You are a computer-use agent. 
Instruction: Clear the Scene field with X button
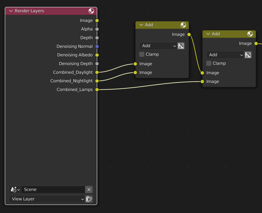[89, 190]
